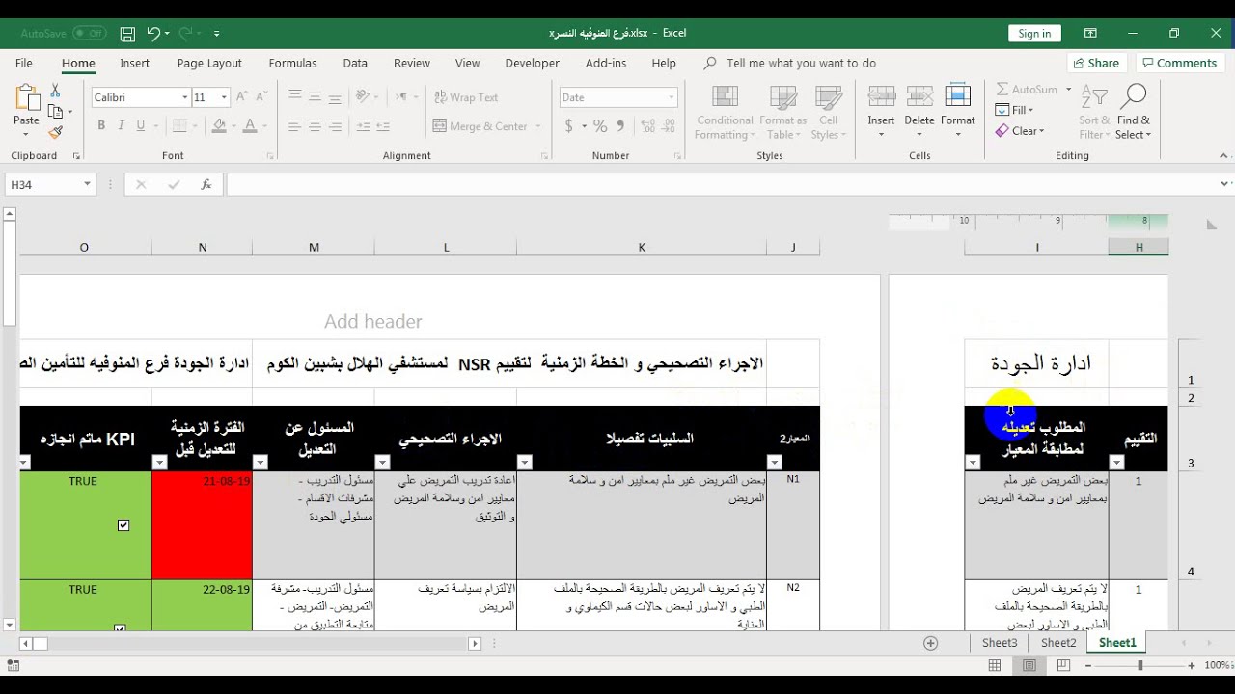Screen dimensions: 1235x694
Task: Open the Sheet3 worksheet tab
Action: pyautogui.click(x=1000, y=643)
